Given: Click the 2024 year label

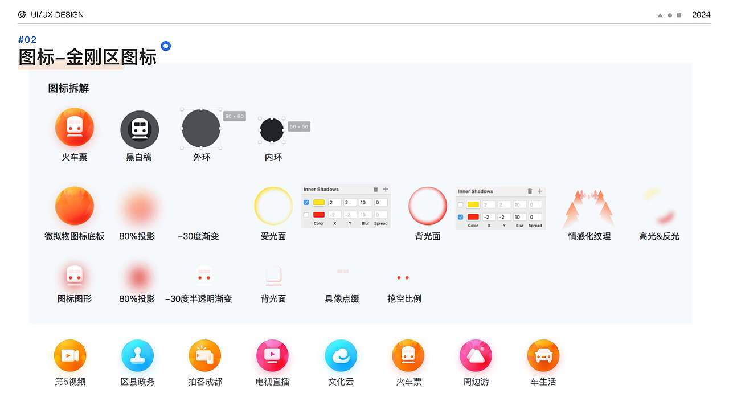Looking at the screenshot, I should 701,15.
